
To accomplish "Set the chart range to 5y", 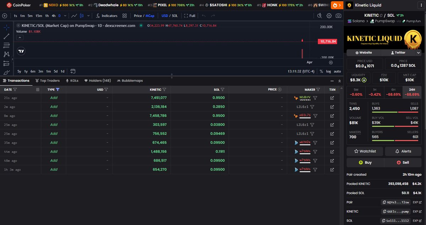I will tap(19, 71).
